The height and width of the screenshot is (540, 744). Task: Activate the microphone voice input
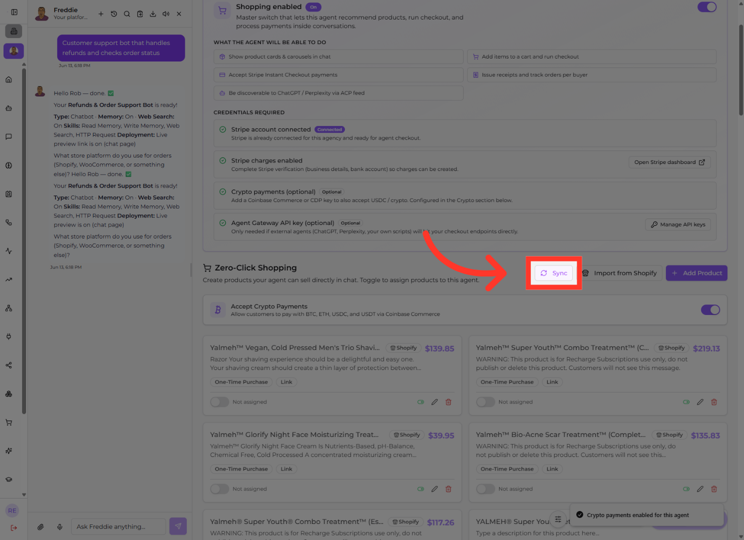point(60,526)
